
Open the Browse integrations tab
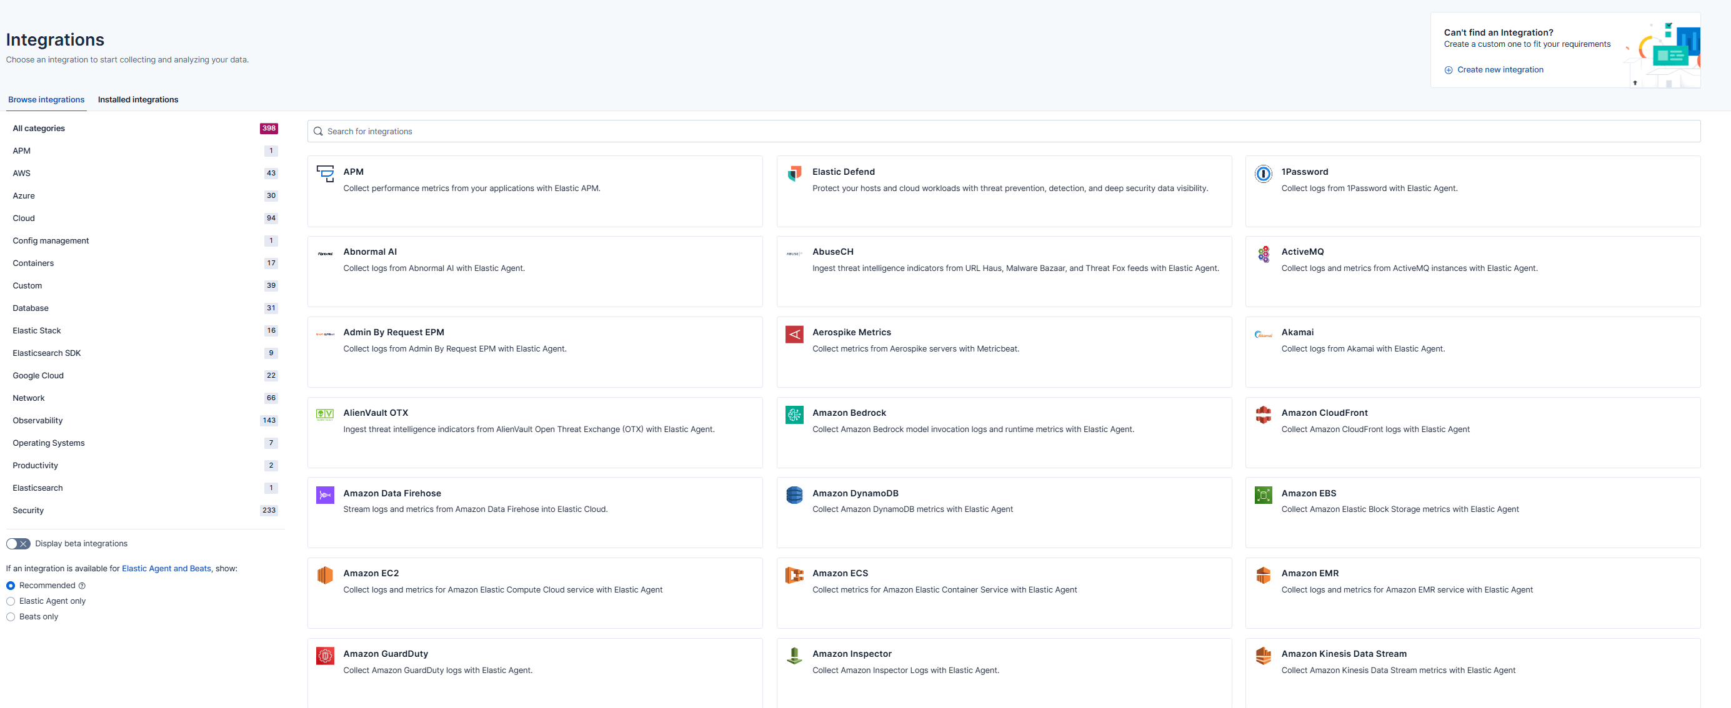coord(46,99)
